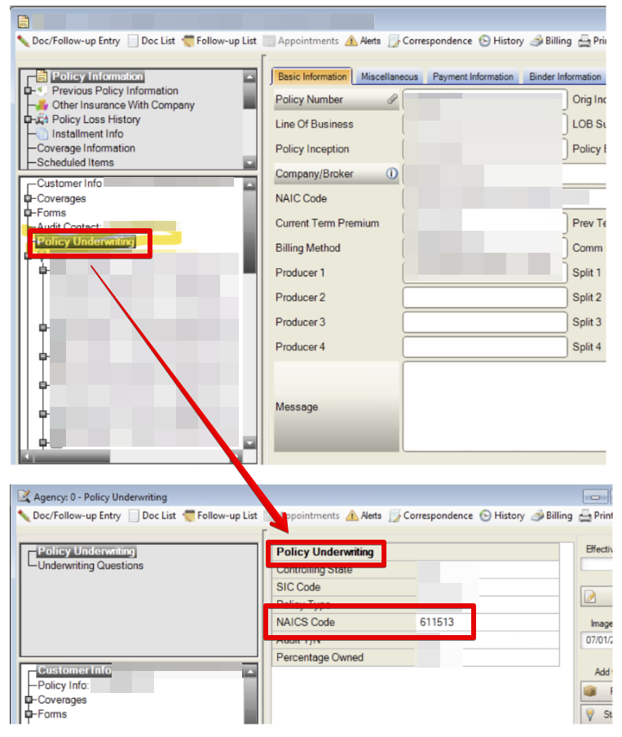The width and height of the screenshot is (622, 737).
Task: Expand Policy Loss History node
Action: point(28,119)
